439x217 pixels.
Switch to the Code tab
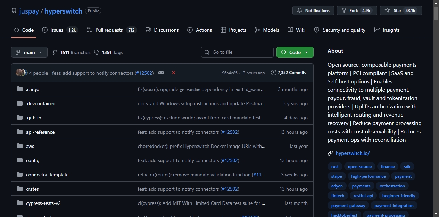point(24,30)
